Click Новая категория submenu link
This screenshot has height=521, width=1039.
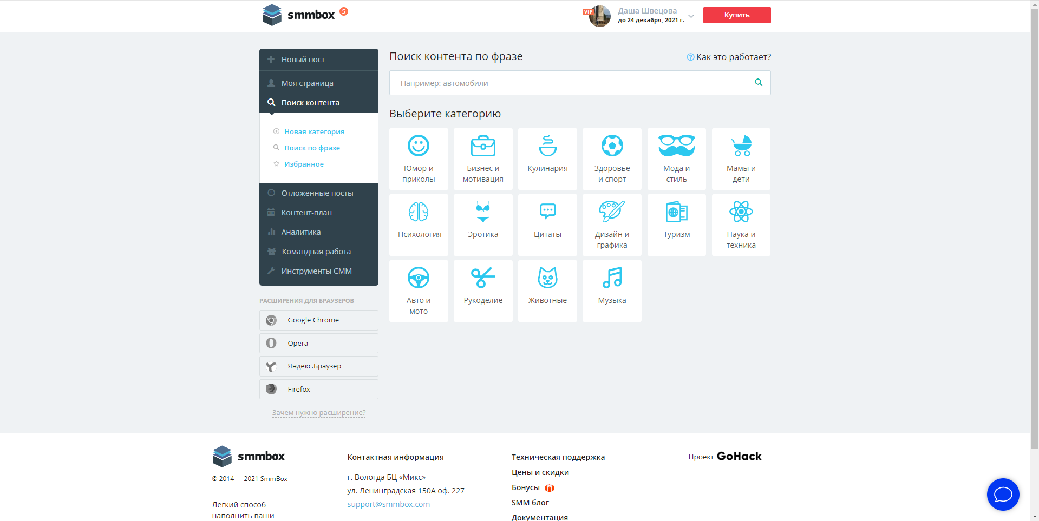314,131
